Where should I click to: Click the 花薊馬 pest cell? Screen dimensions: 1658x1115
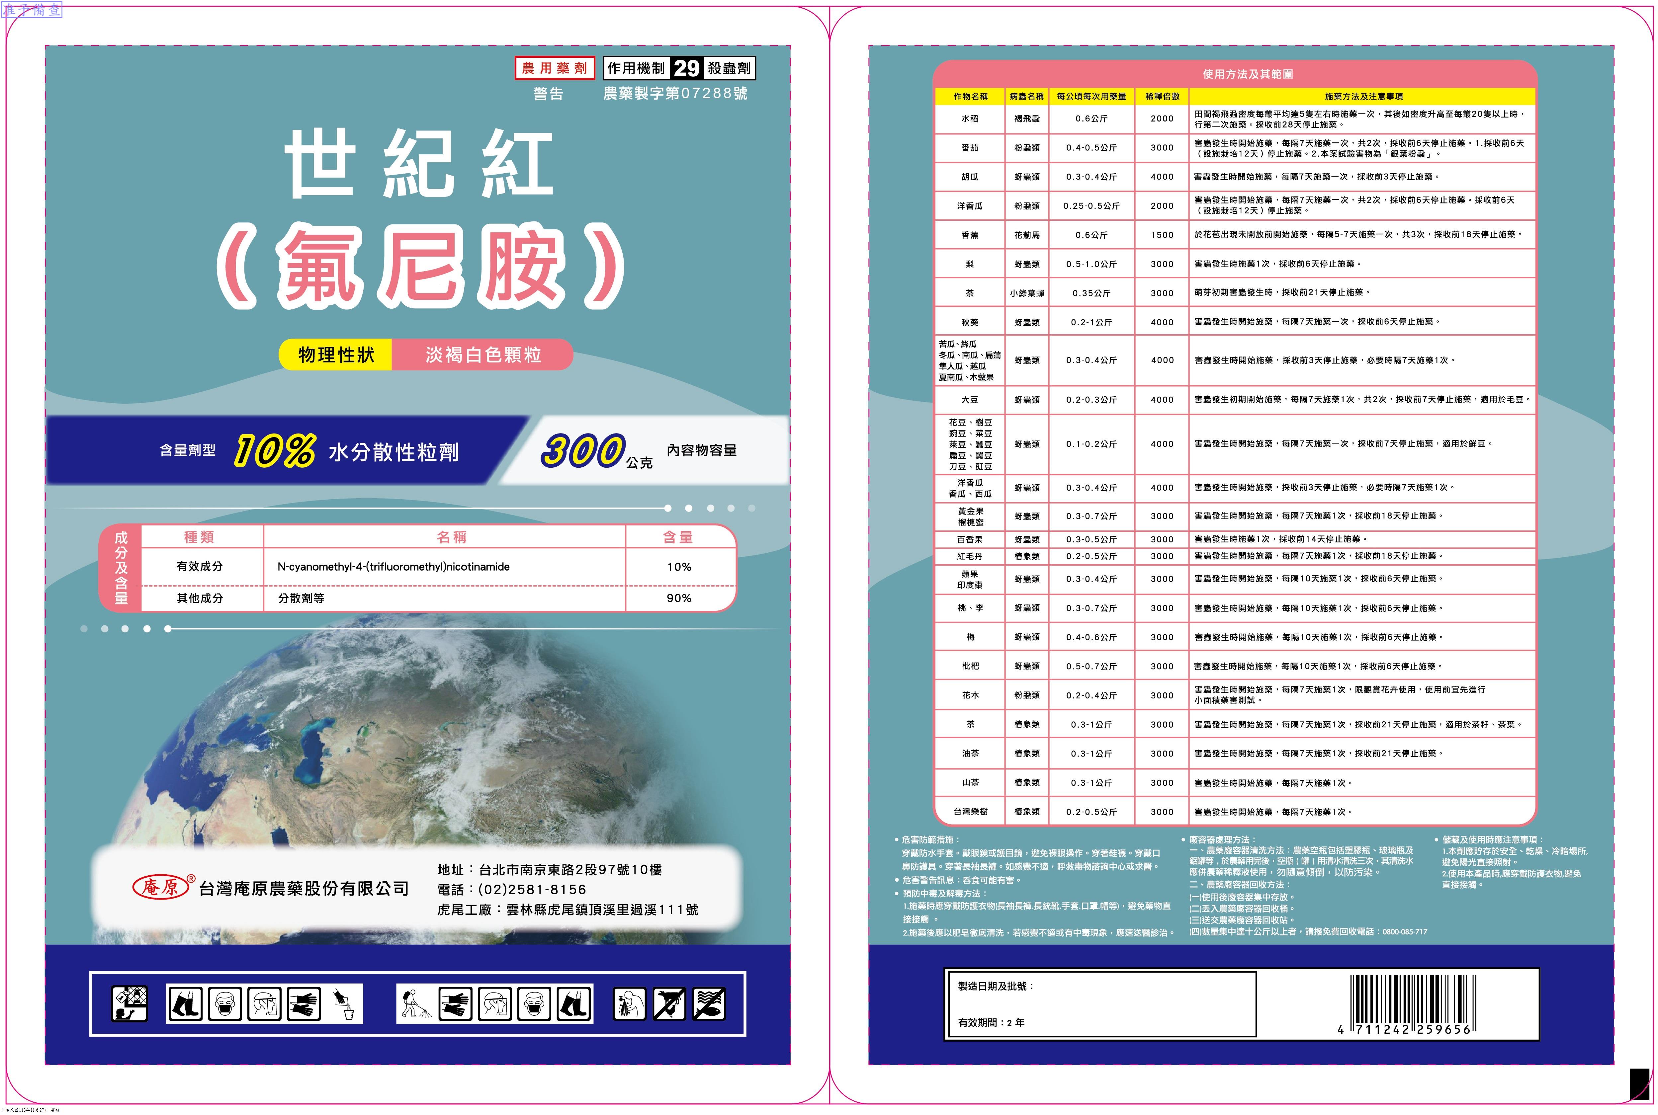point(1026,235)
